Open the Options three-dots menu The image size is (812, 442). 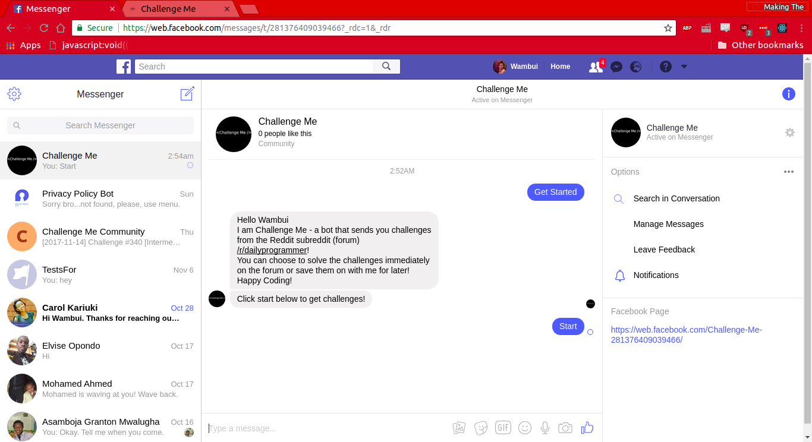[789, 172]
